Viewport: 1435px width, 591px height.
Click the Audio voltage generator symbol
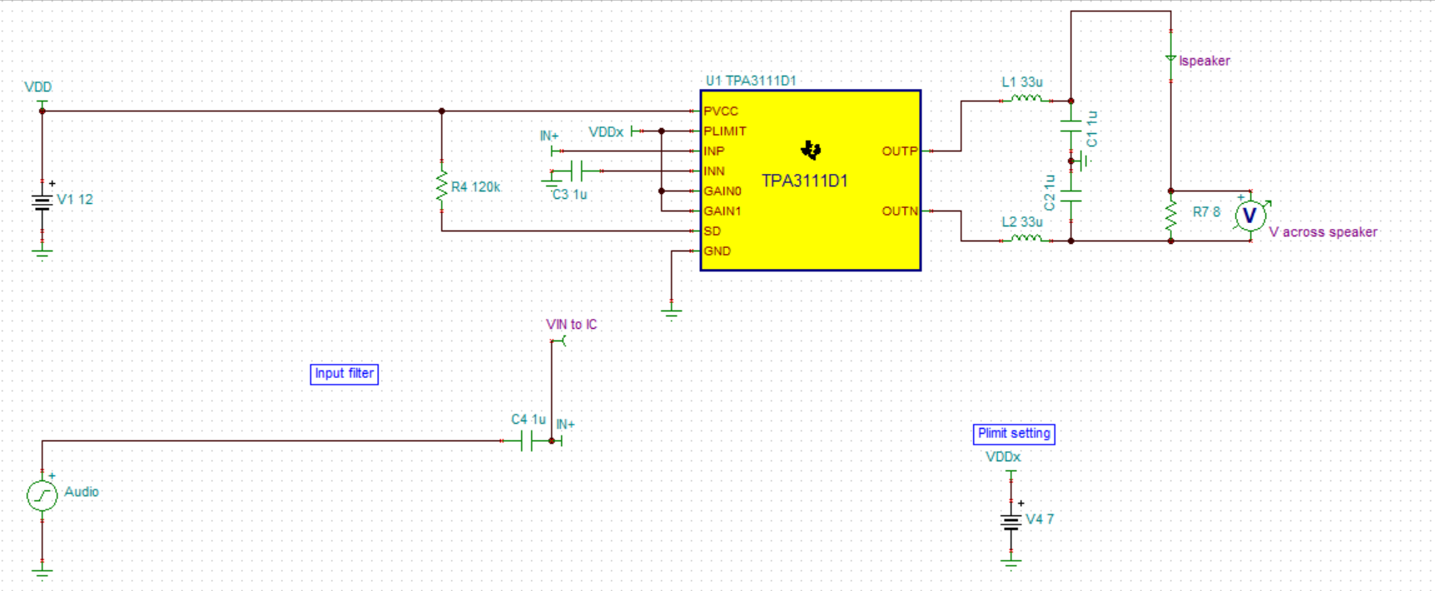point(42,495)
